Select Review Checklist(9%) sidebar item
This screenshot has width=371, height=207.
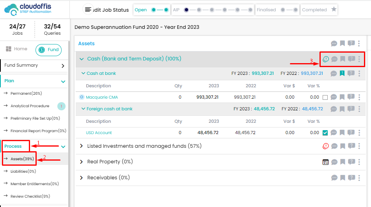click(30, 196)
